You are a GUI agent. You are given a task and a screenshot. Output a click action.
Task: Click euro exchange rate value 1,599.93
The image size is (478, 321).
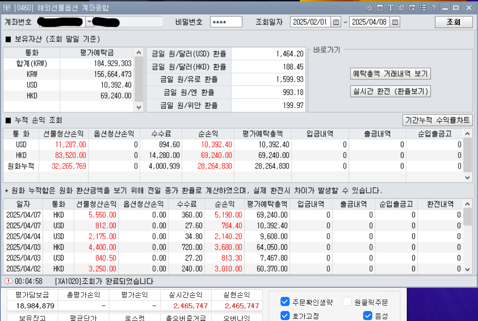(x=290, y=79)
